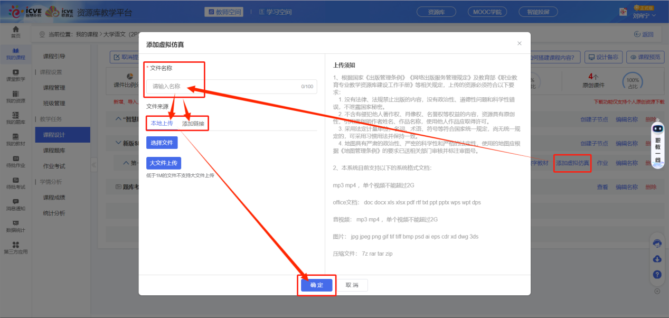The image size is (669, 318).
Task: Go to 消息通知 in the sidebar
Action: (15, 204)
